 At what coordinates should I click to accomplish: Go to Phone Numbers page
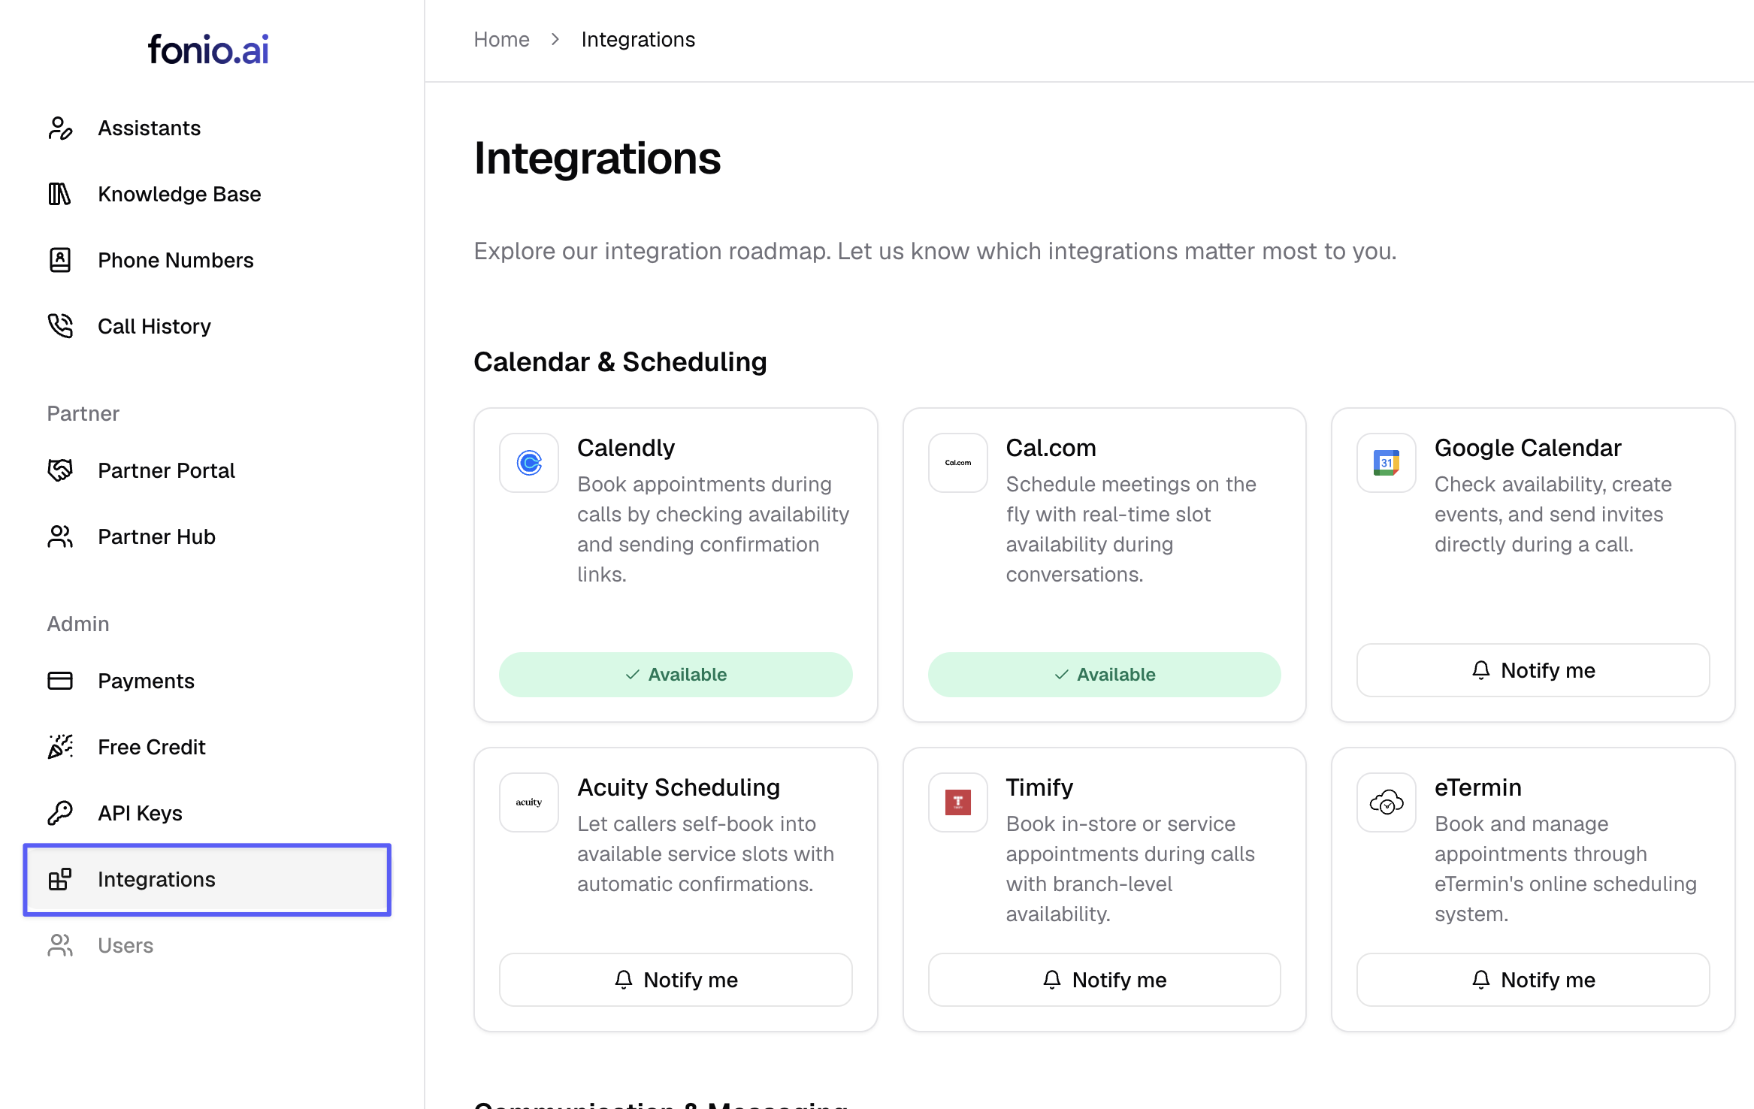tap(175, 260)
